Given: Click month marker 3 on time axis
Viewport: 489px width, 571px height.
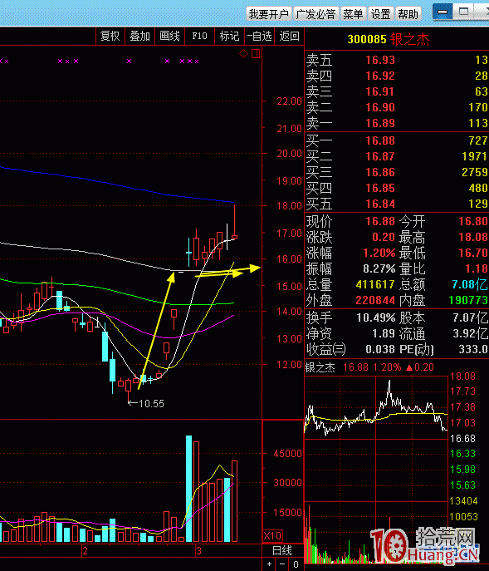Looking at the screenshot, I should pos(198,550).
